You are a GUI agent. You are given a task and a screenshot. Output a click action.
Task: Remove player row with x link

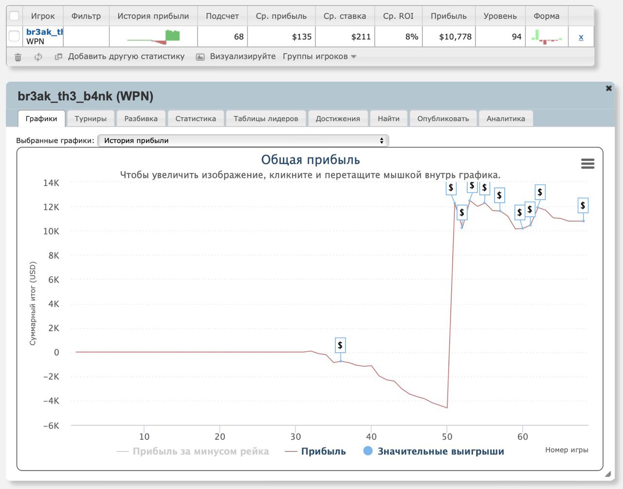581,37
